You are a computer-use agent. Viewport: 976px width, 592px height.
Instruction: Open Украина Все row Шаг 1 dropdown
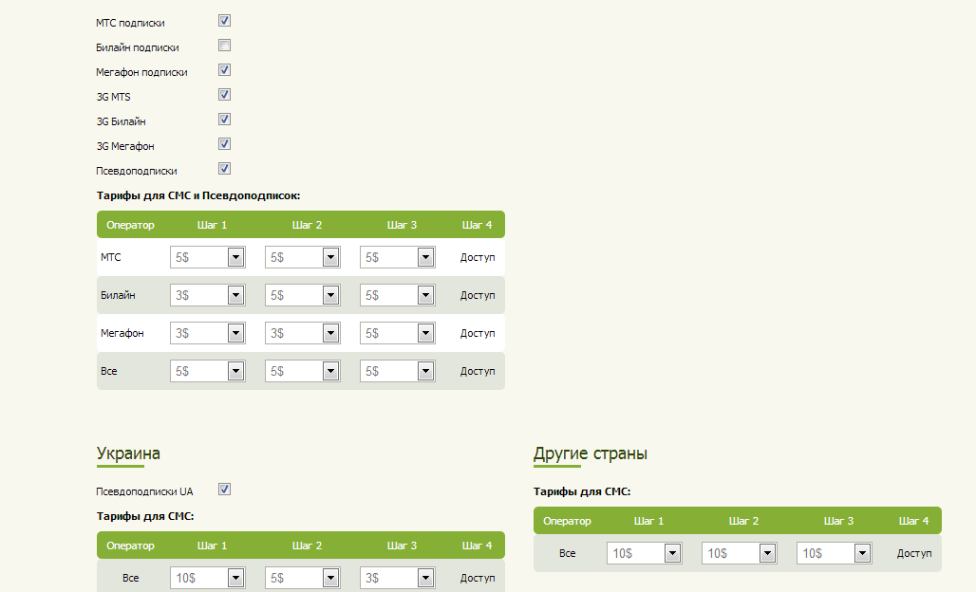coord(208,579)
